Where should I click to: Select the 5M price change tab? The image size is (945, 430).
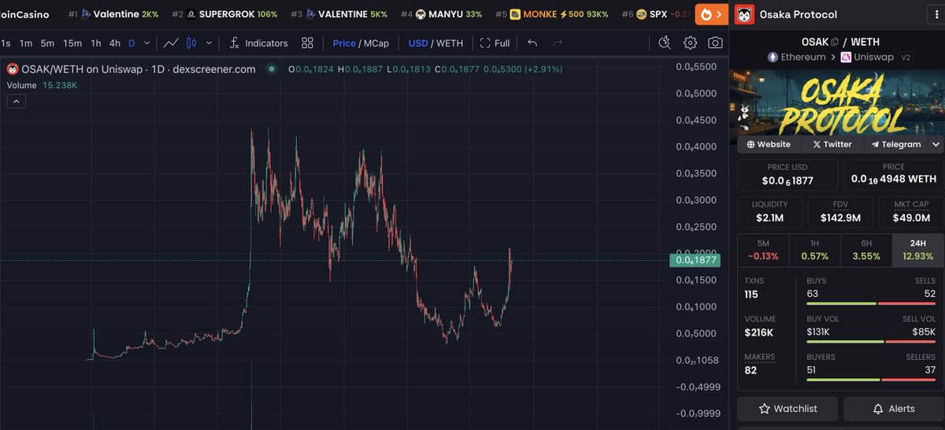click(763, 250)
